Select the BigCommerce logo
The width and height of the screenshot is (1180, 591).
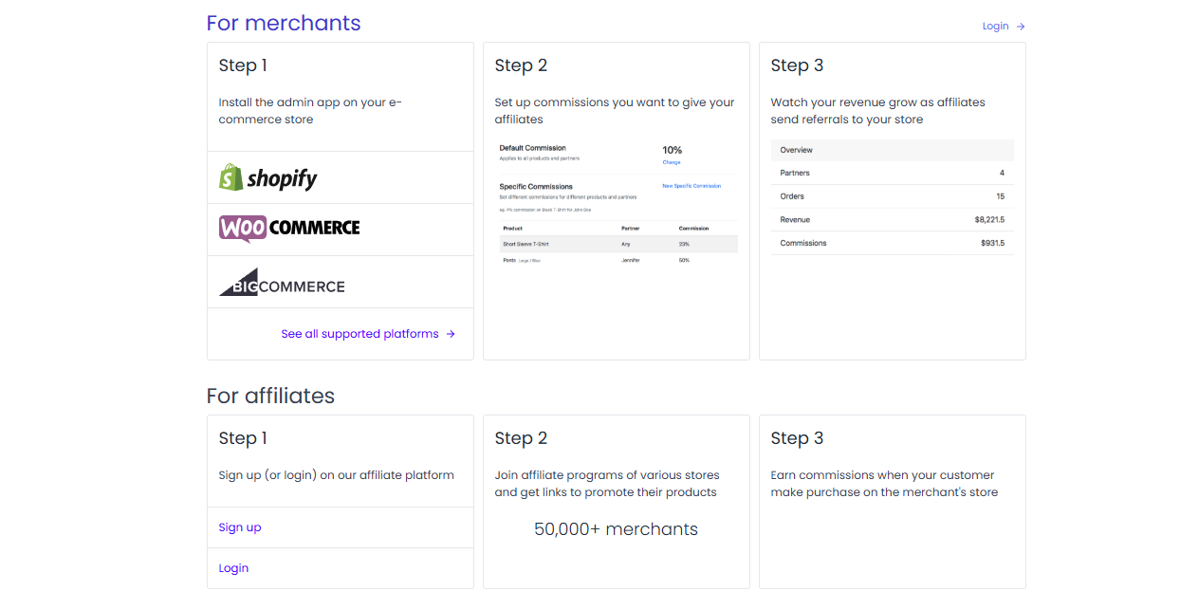tap(283, 284)
